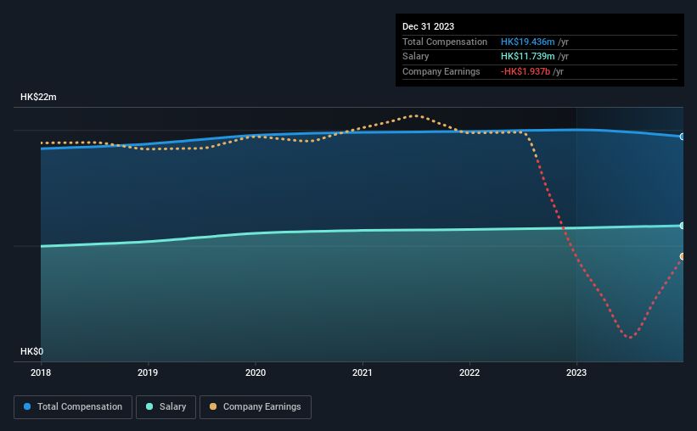Click the 2018 x-axis label

[41, 372]
